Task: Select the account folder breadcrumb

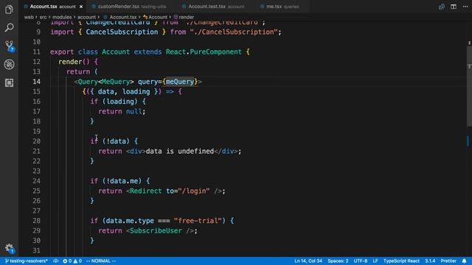Action: [x=86, y=17]
